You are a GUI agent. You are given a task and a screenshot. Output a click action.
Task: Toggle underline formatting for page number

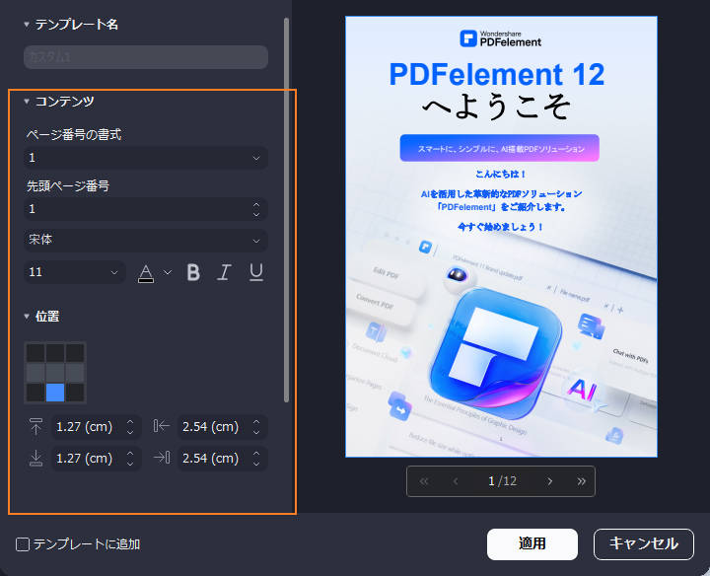256,272
